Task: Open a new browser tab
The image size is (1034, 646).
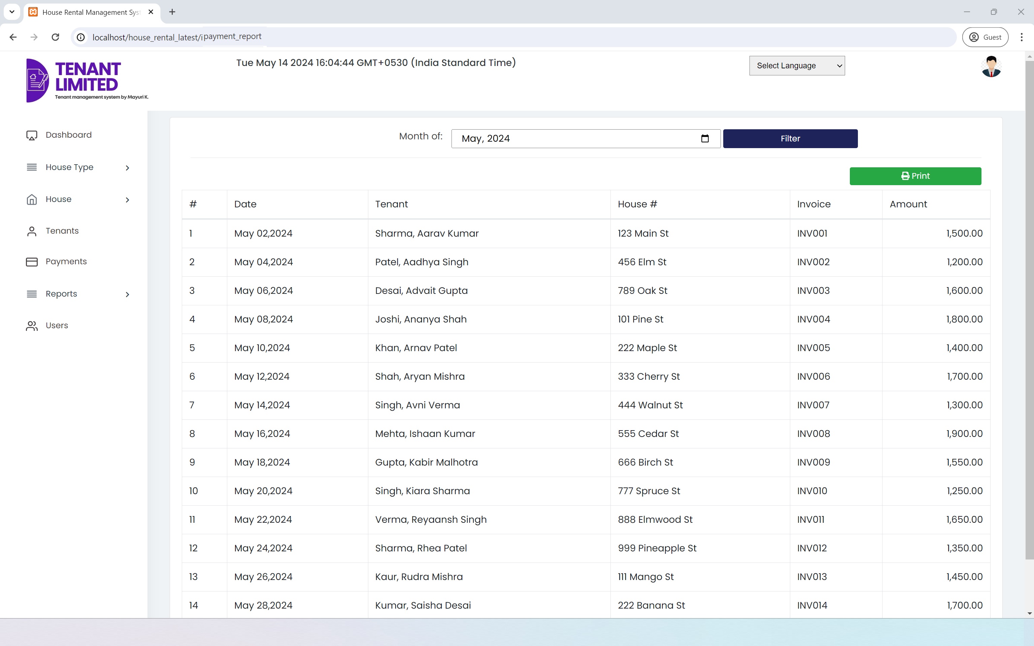Action: (172, 12)
